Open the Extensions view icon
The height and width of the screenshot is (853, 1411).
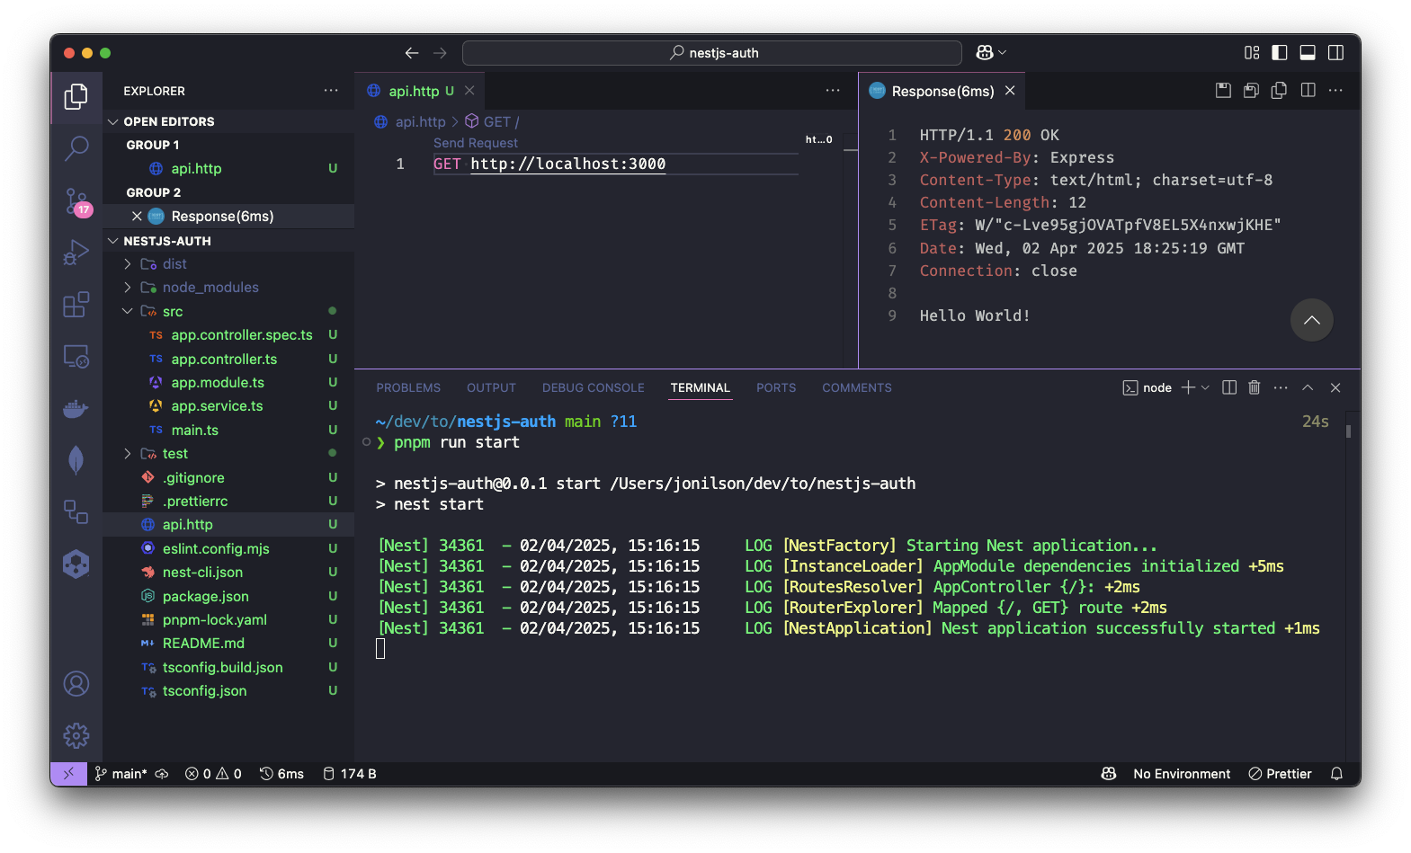click(76, 305)
